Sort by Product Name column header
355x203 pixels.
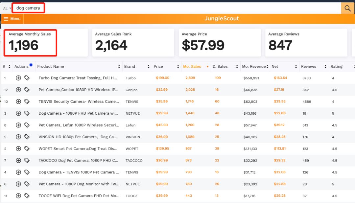[51, 66]
